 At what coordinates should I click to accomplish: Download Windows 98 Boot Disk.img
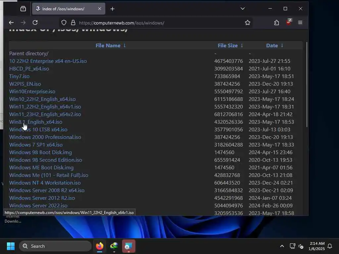(x=40, y=152)
